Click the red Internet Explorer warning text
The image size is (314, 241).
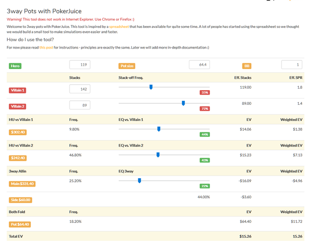click(x=71, y=19)
